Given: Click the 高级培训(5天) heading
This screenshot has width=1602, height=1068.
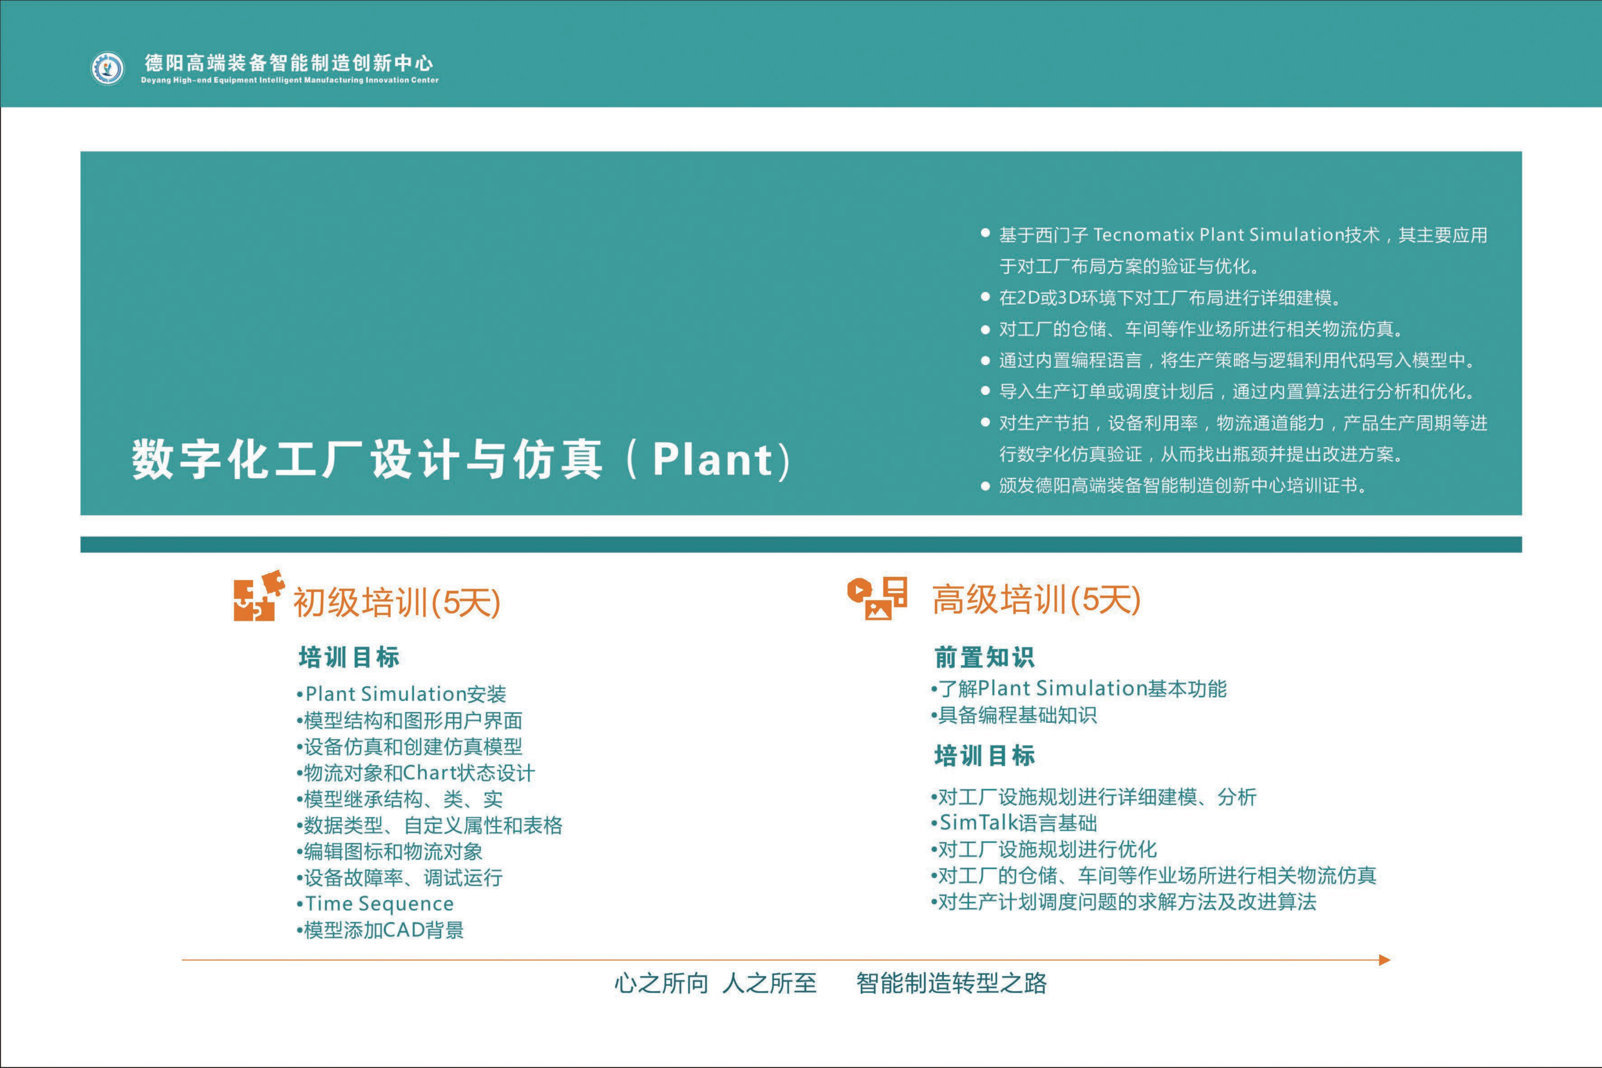Looking at the screenshot, I should coord(1036,599).
